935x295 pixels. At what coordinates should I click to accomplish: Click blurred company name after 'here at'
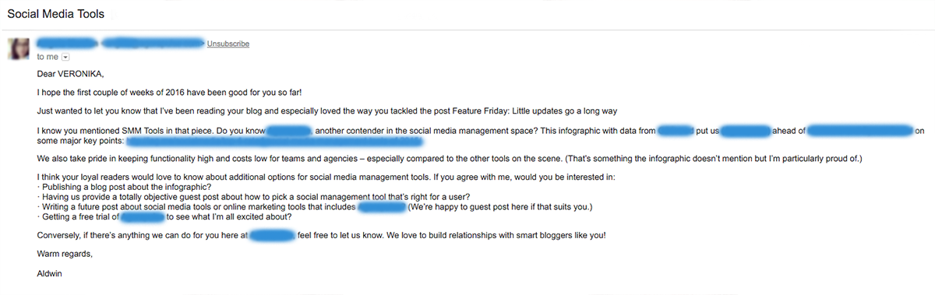[x=272, y=235]
